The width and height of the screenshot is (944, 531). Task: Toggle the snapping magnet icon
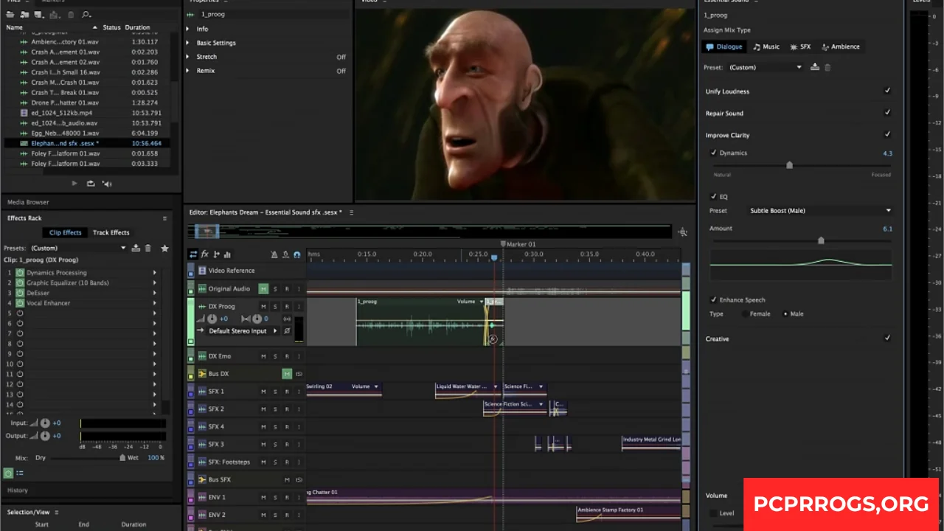point(297,254)
